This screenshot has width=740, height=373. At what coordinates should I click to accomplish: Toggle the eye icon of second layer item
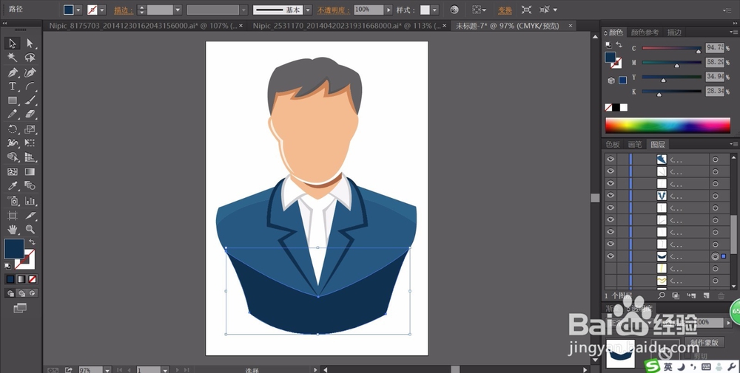pos(610,171)
